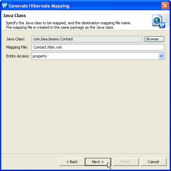
Task: Click the 'Java Class' heading text
Action: tap(14, 16)
